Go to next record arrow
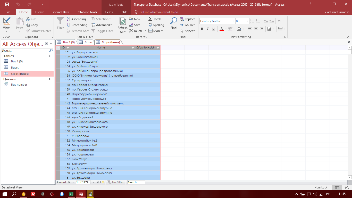Screen dimensions: 352x198 [x=93, y=182]
